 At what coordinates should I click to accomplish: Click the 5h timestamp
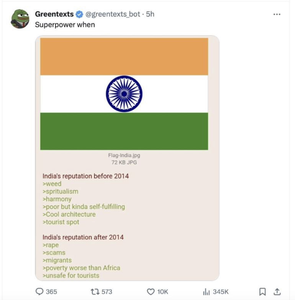click(150, 14)
